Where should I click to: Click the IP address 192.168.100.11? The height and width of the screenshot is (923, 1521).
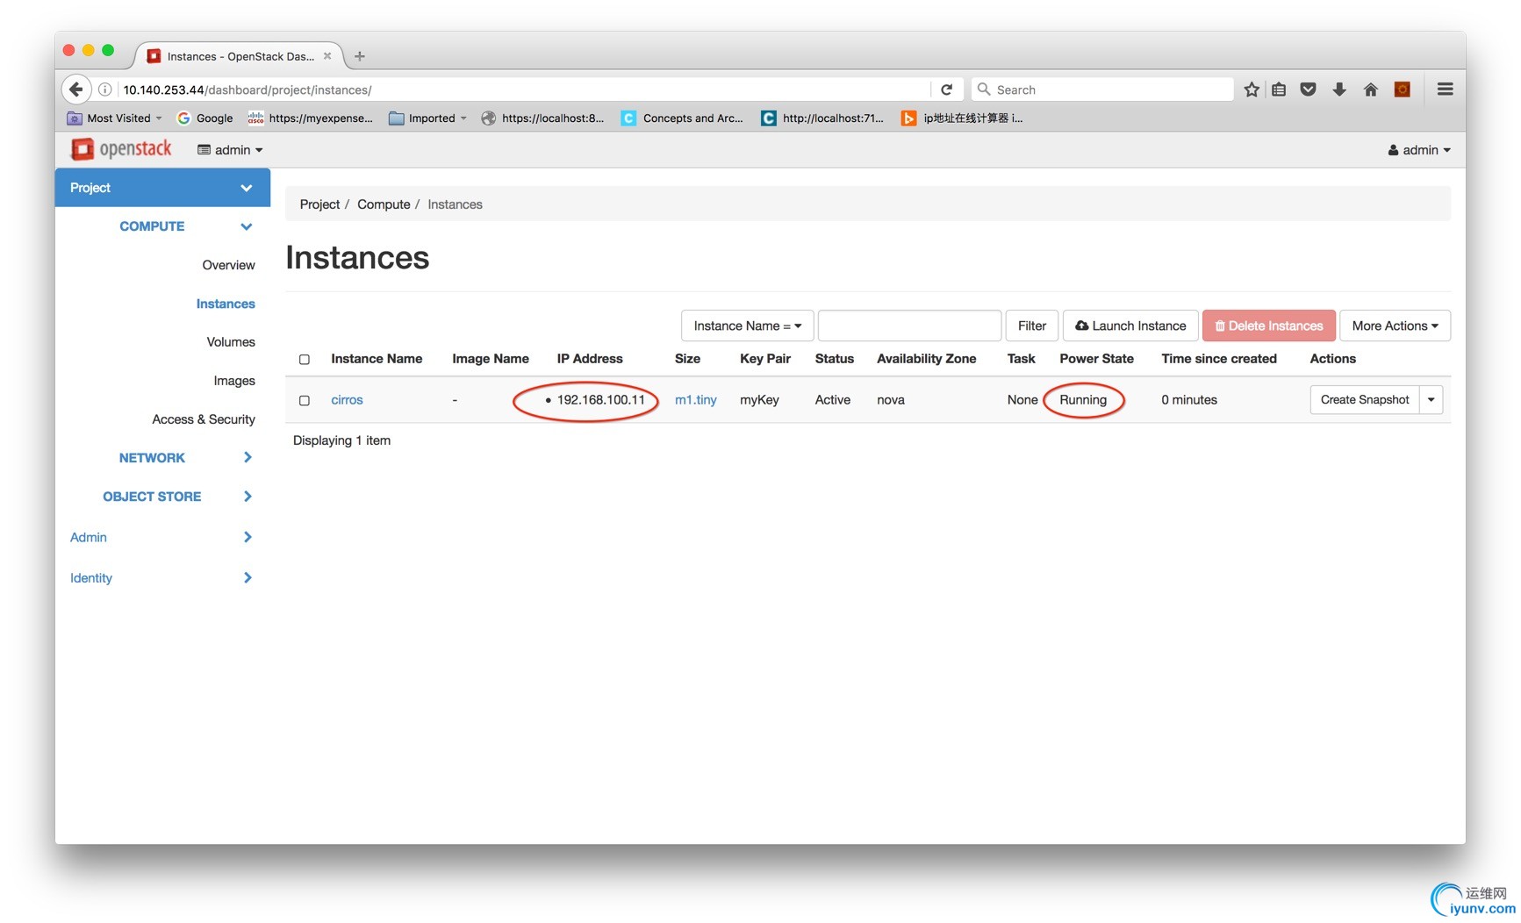coord(601,400)
